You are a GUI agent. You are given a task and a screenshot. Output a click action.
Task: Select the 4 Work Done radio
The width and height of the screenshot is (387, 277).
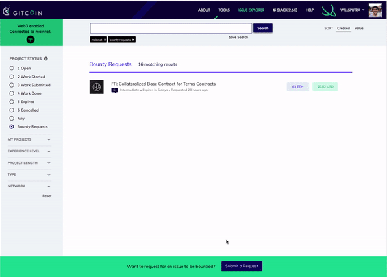pos(12,93)
